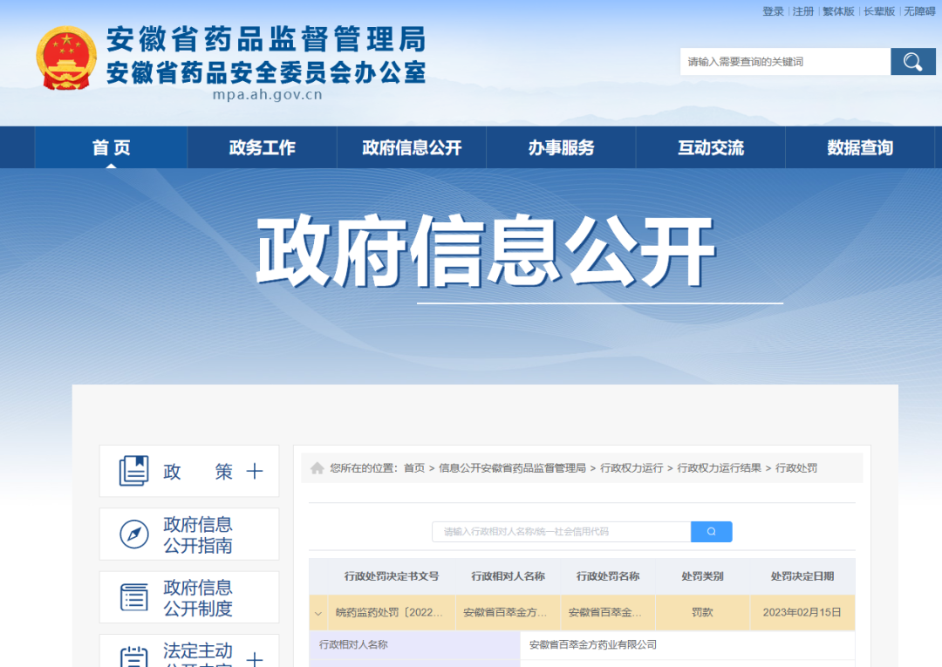Open the 数据查询 menu item
This screenshot has height=667, width=942.
[858, 147]
